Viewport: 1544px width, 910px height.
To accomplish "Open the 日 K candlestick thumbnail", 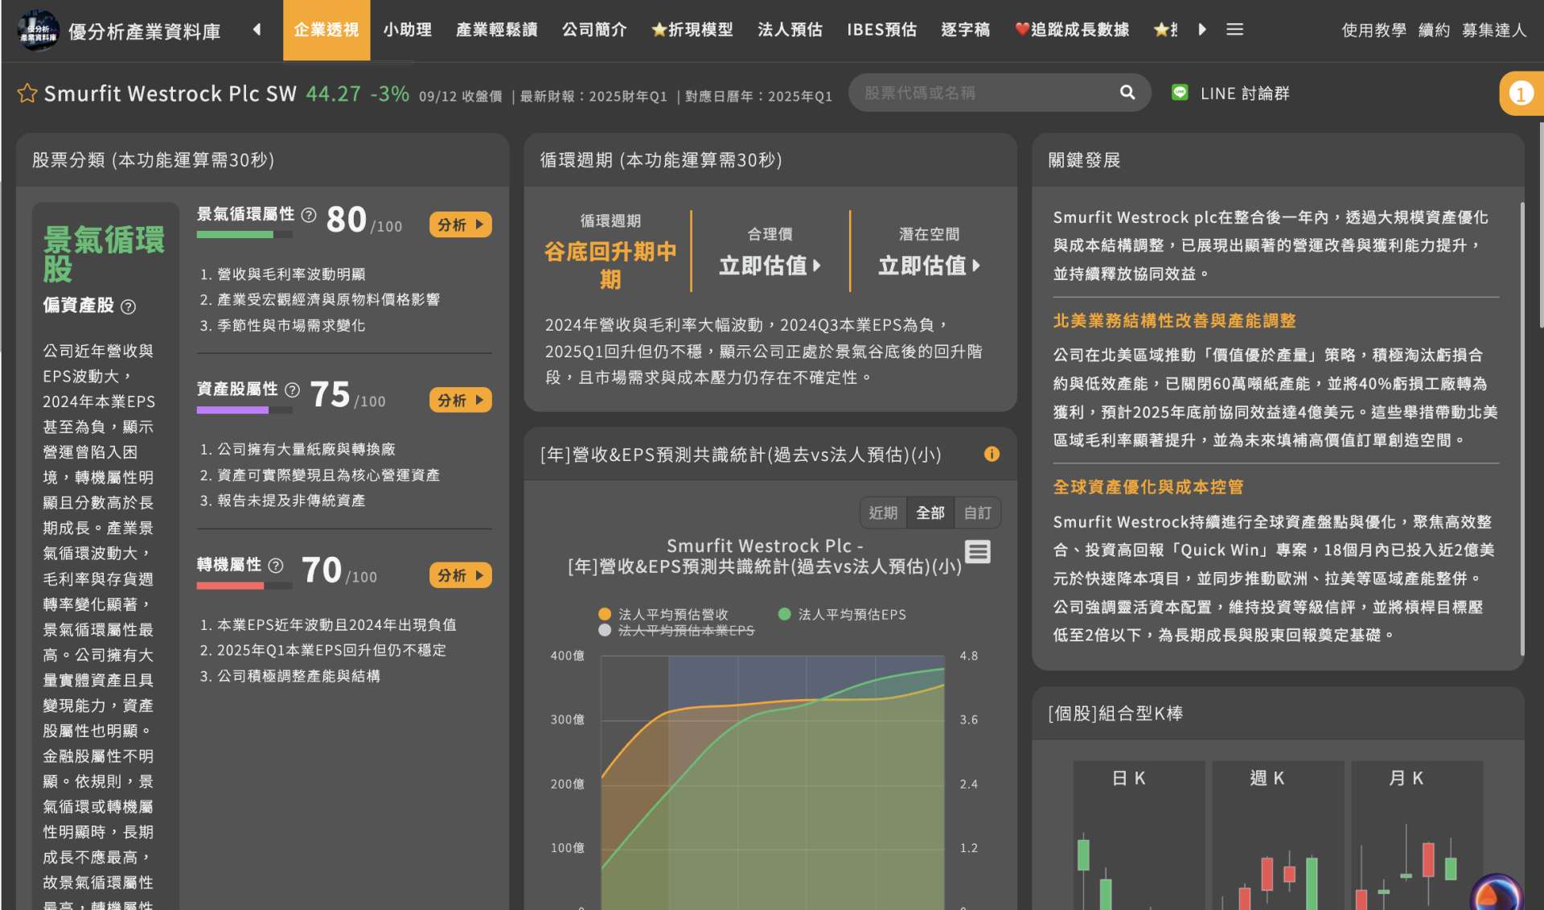I will [1139, 835].
